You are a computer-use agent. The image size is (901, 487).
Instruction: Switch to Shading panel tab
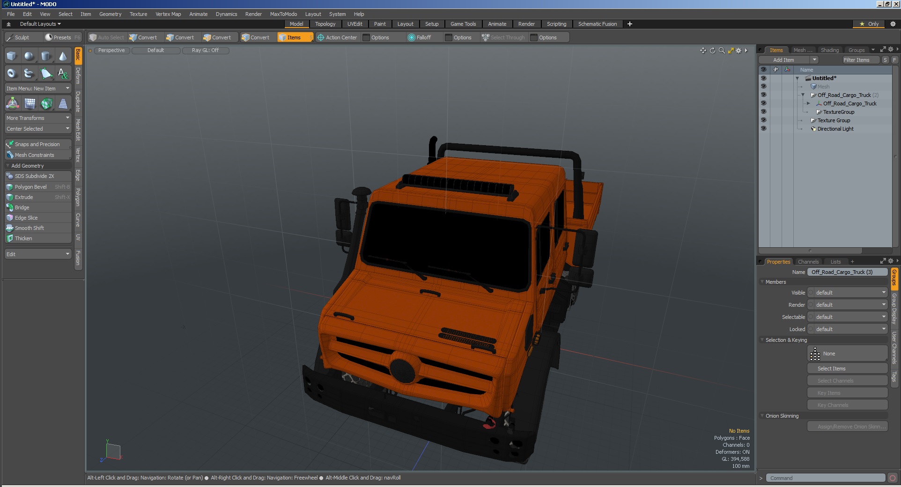830,50
